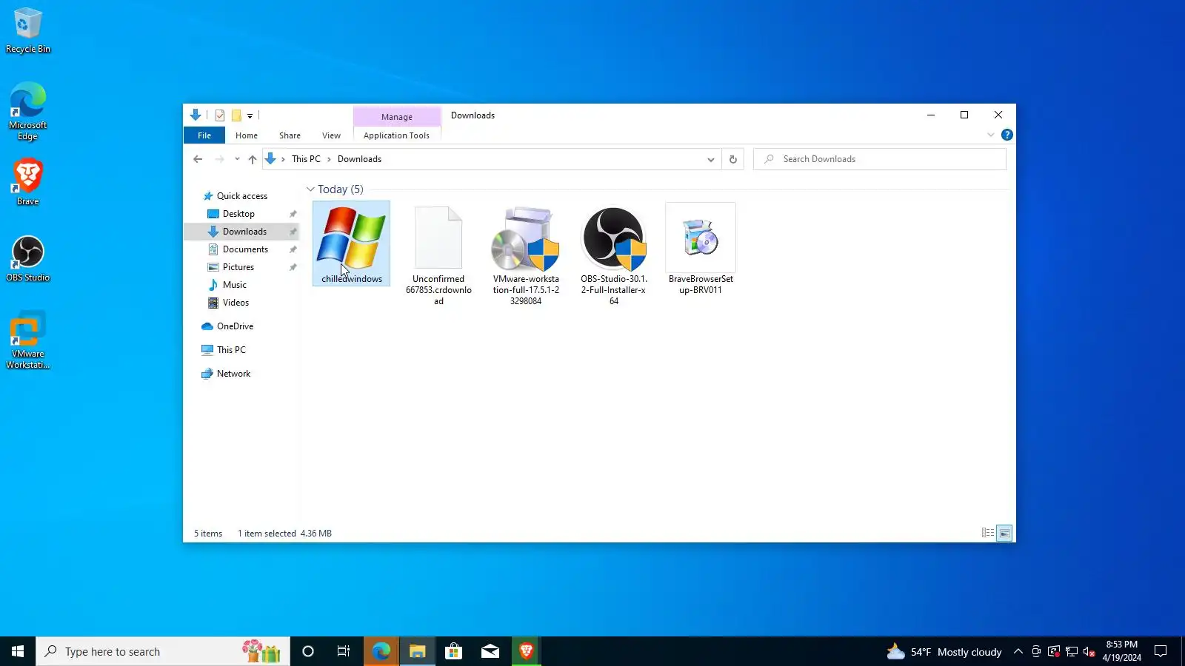Click the volume icon in system tray

[x=1089, y=651]
